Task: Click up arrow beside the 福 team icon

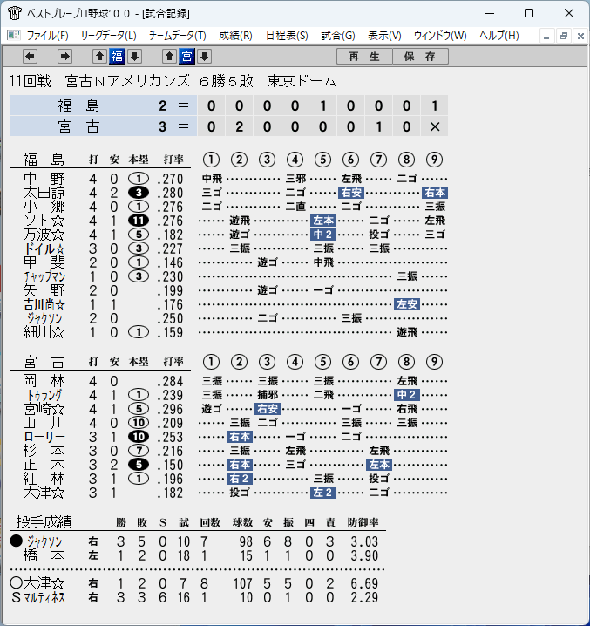Action: point(100,57)
